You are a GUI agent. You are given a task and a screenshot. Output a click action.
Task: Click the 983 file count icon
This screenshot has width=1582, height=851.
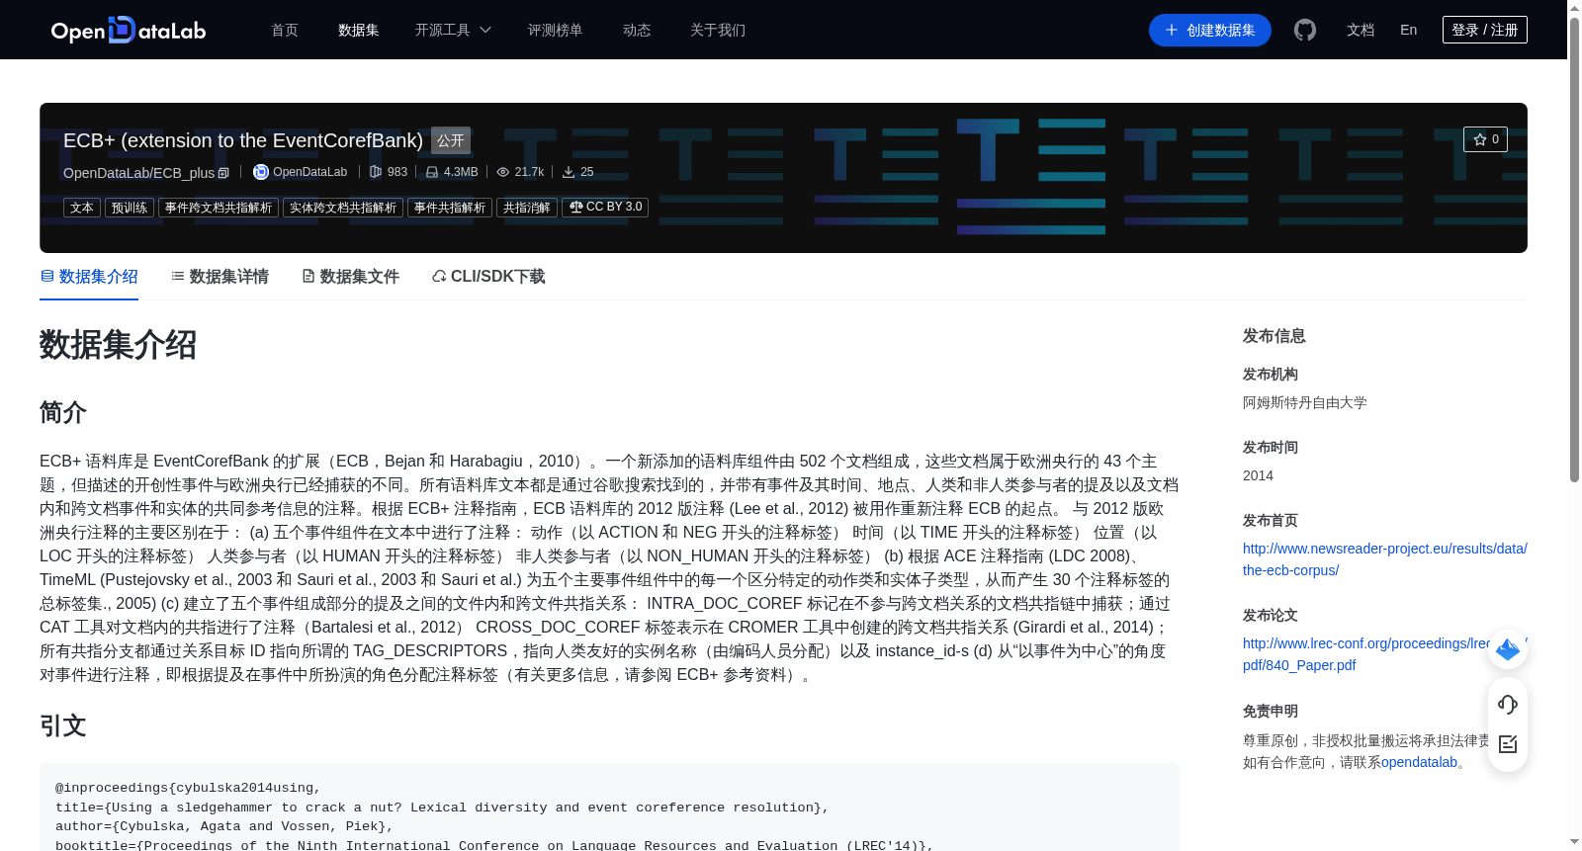376,172
